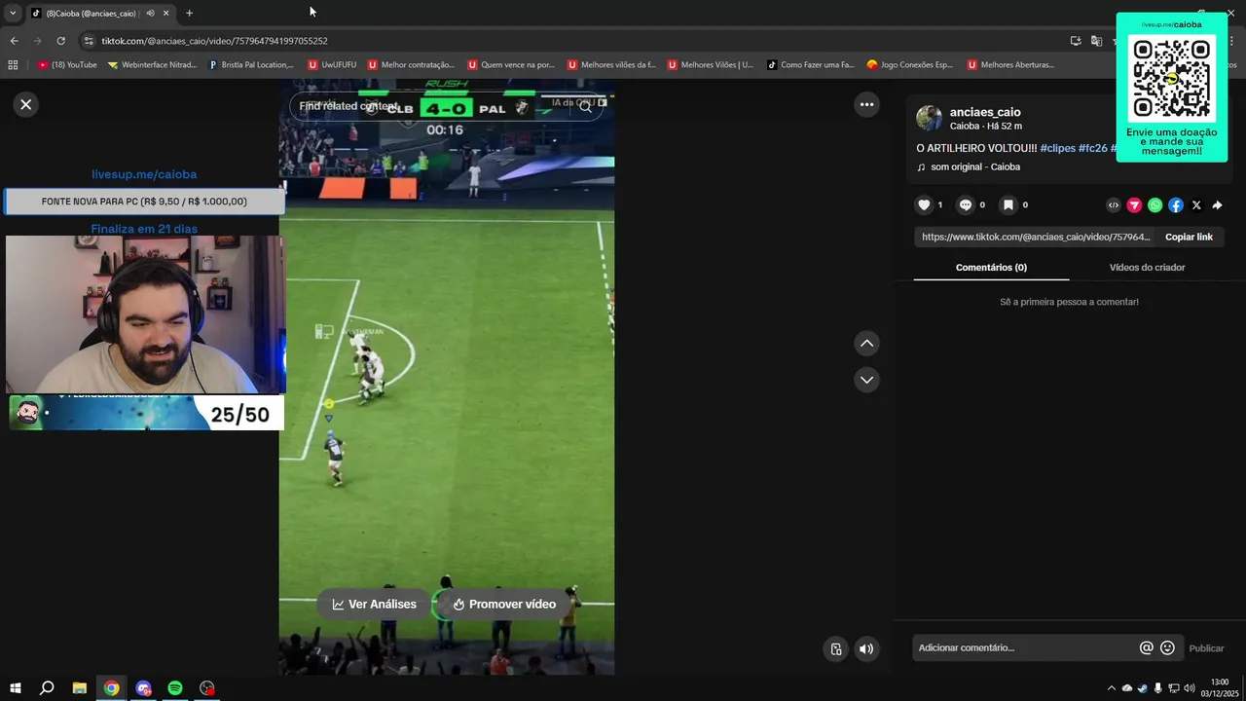Close the TikTok video viewer
The width and height of the screenshot is (1246, 701).
tap(26, 104)
